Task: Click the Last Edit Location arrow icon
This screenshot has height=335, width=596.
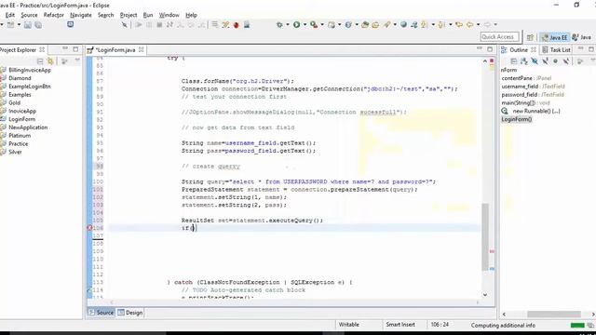Action: [x=459, y=25]
